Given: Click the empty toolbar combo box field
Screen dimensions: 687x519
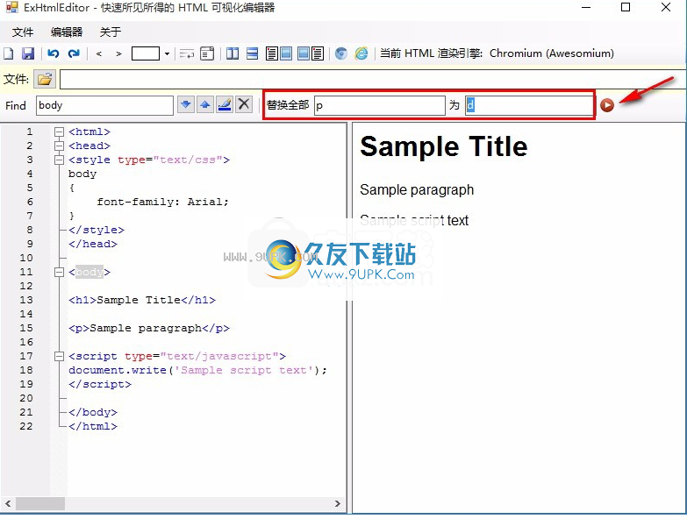Looking at the screenshot, I should [146, 53].
